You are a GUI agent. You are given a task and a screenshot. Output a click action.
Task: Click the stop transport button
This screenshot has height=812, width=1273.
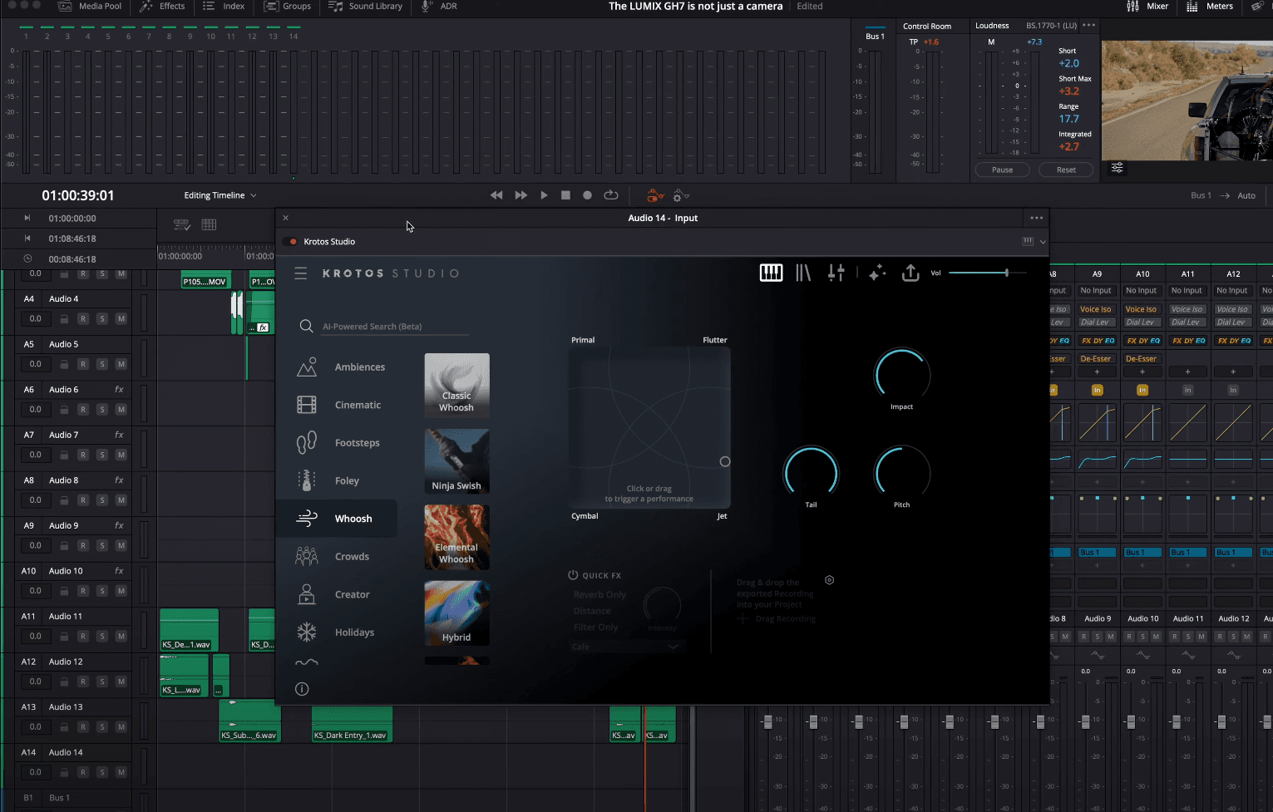click(565, 195)
